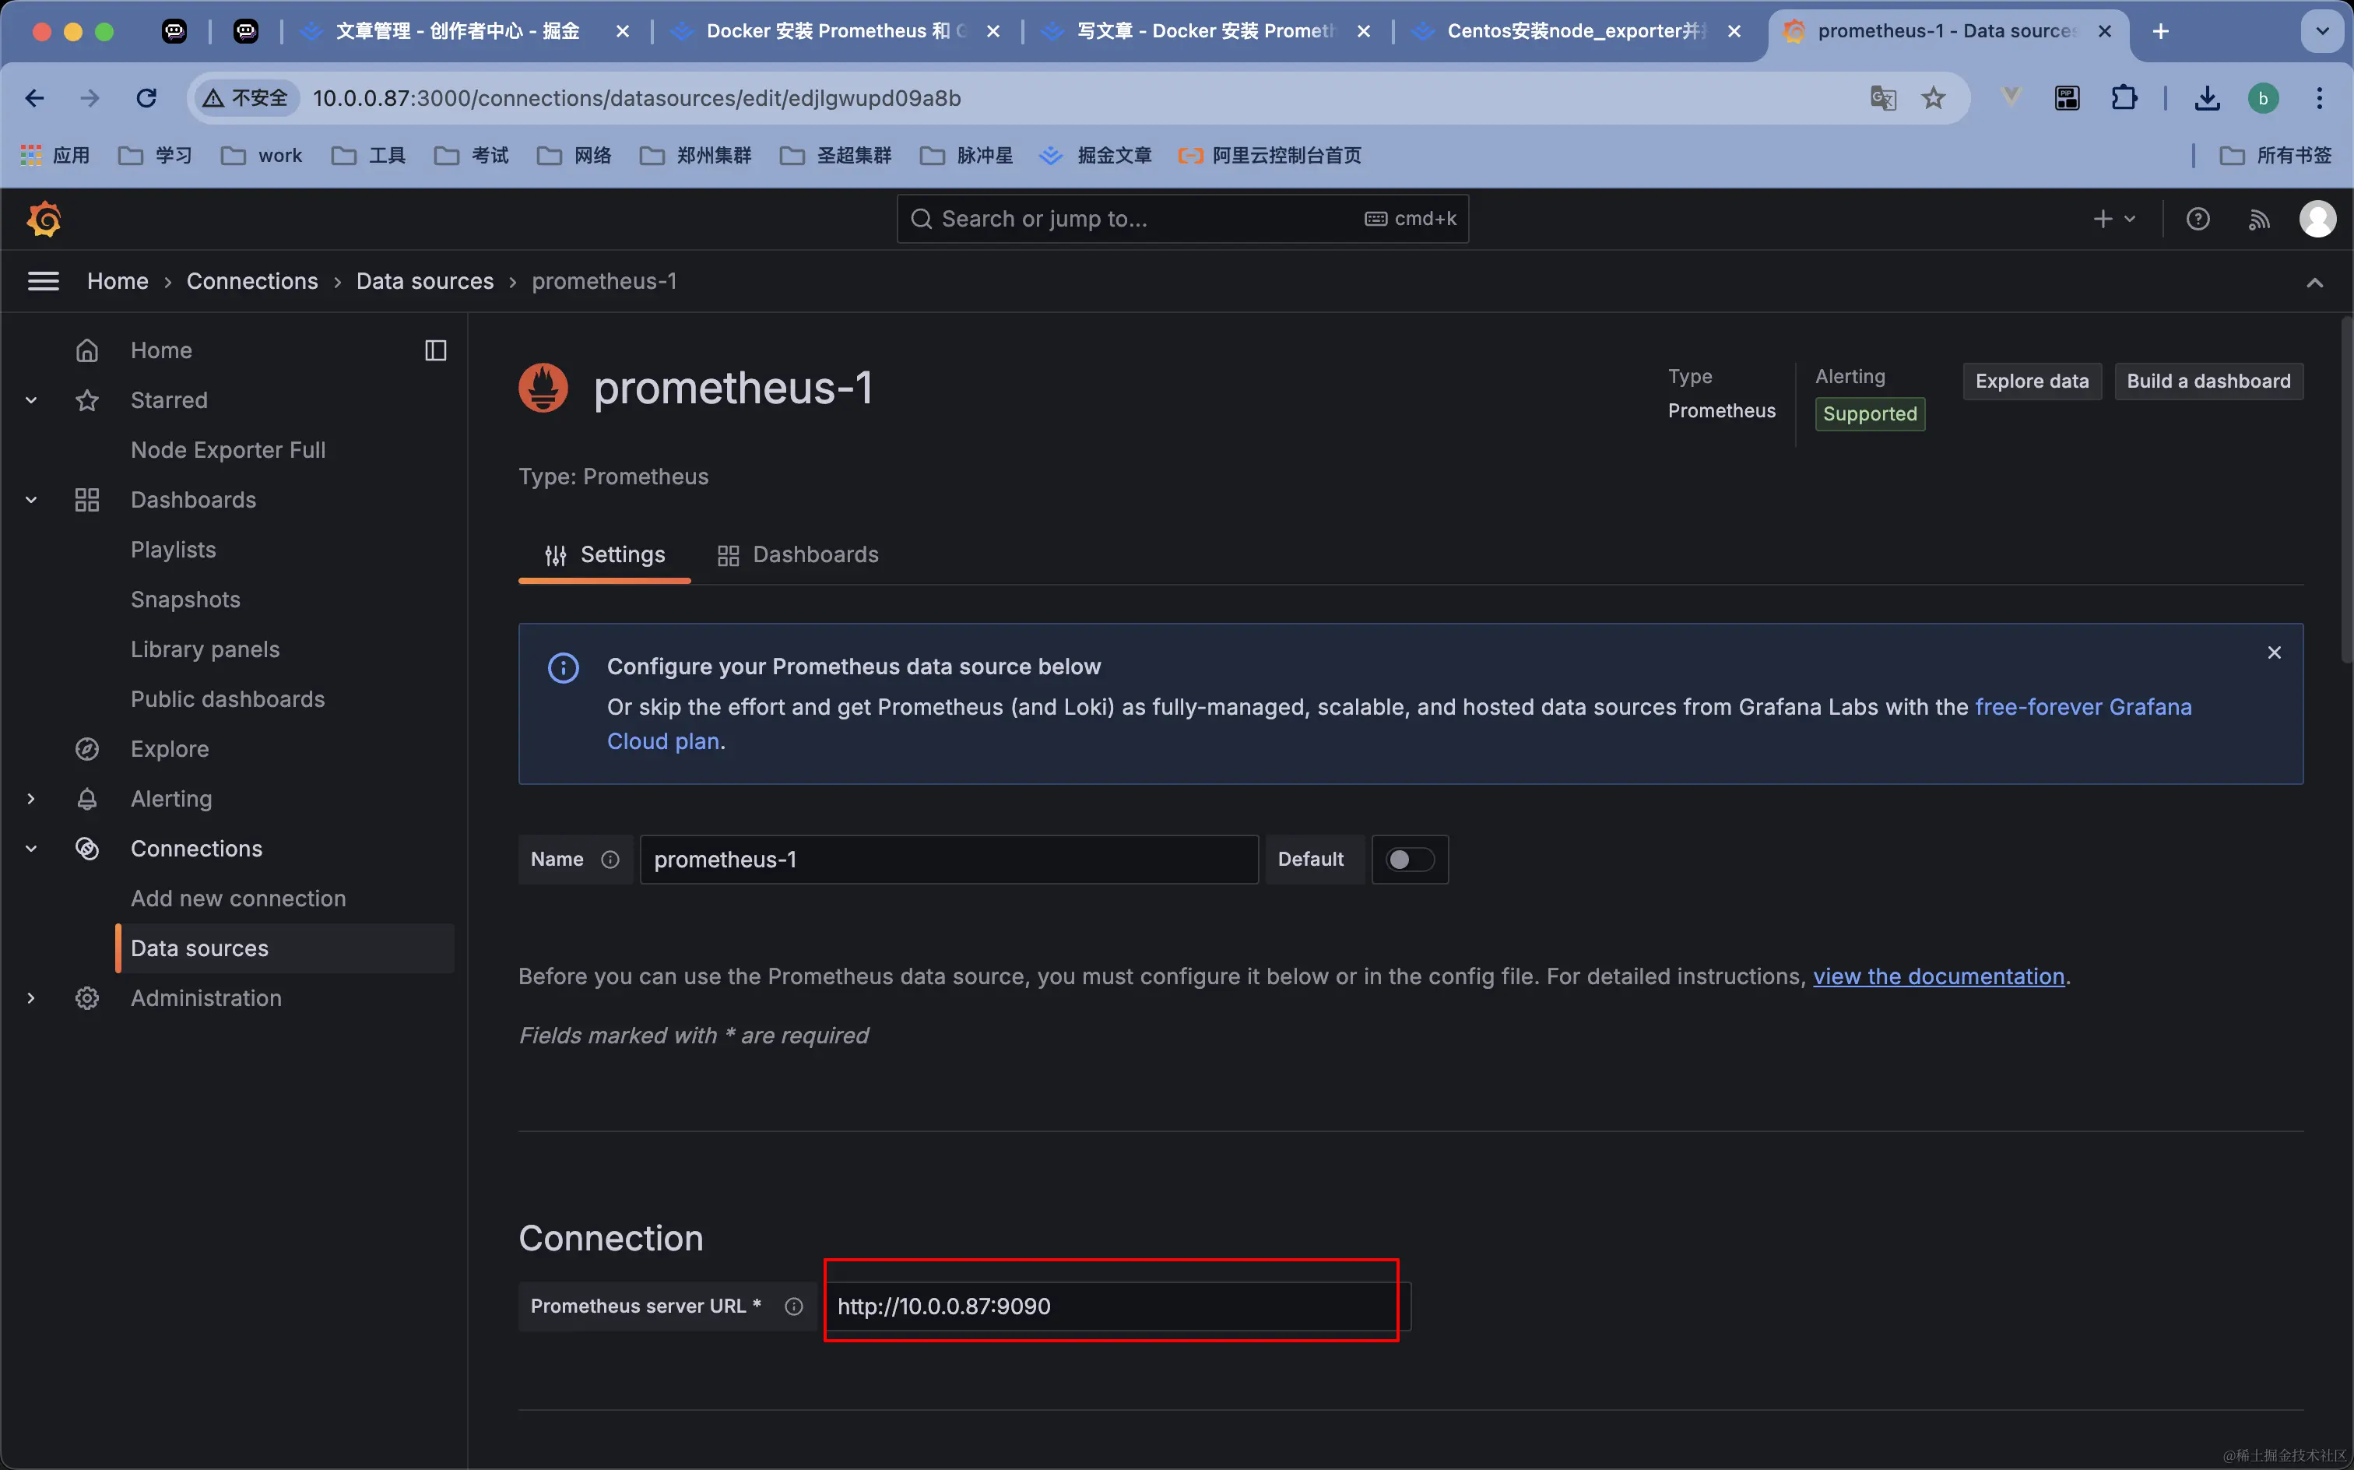
Task: Expand the Administration section chevron
Action: pyautogui.click(x=31, y=998)
